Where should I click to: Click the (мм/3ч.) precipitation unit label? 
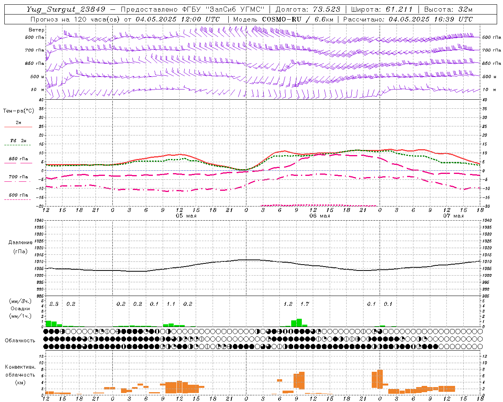[20, 301]
